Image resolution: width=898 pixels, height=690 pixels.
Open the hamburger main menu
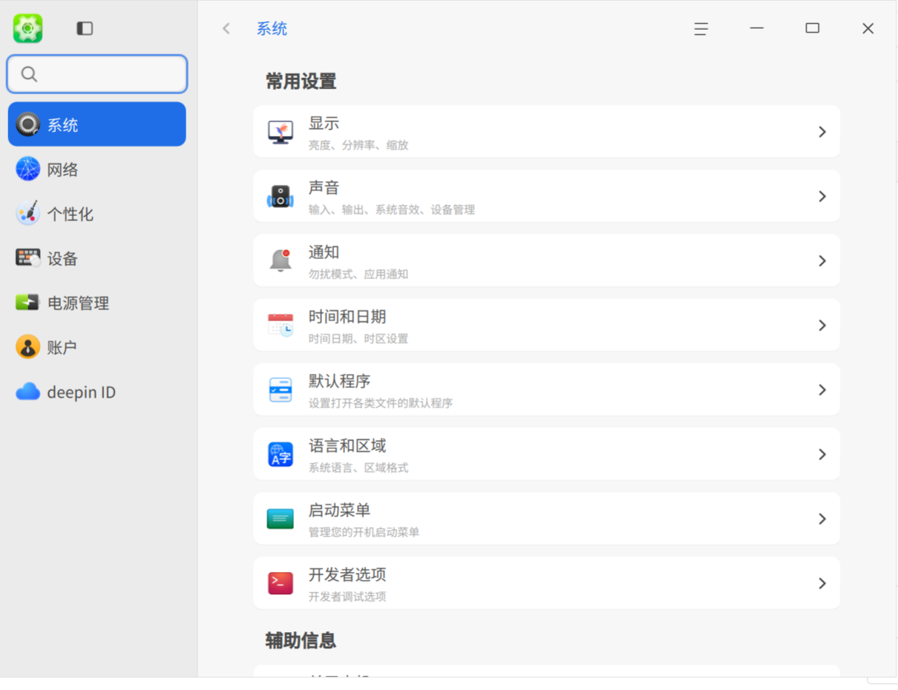pyautogui.click(x=701, y=28)
